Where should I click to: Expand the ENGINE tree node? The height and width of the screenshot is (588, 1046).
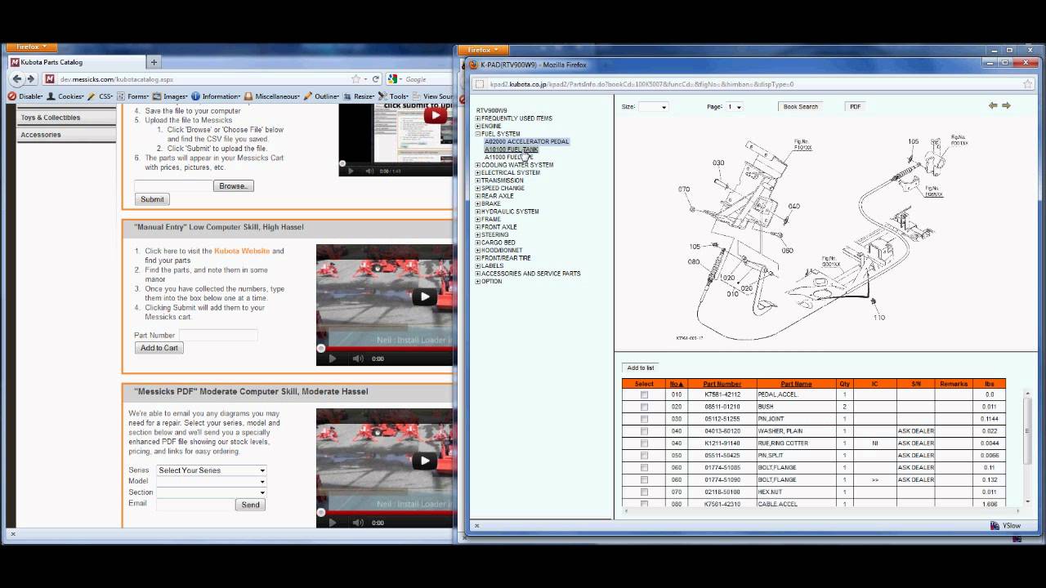coord(478,127)
